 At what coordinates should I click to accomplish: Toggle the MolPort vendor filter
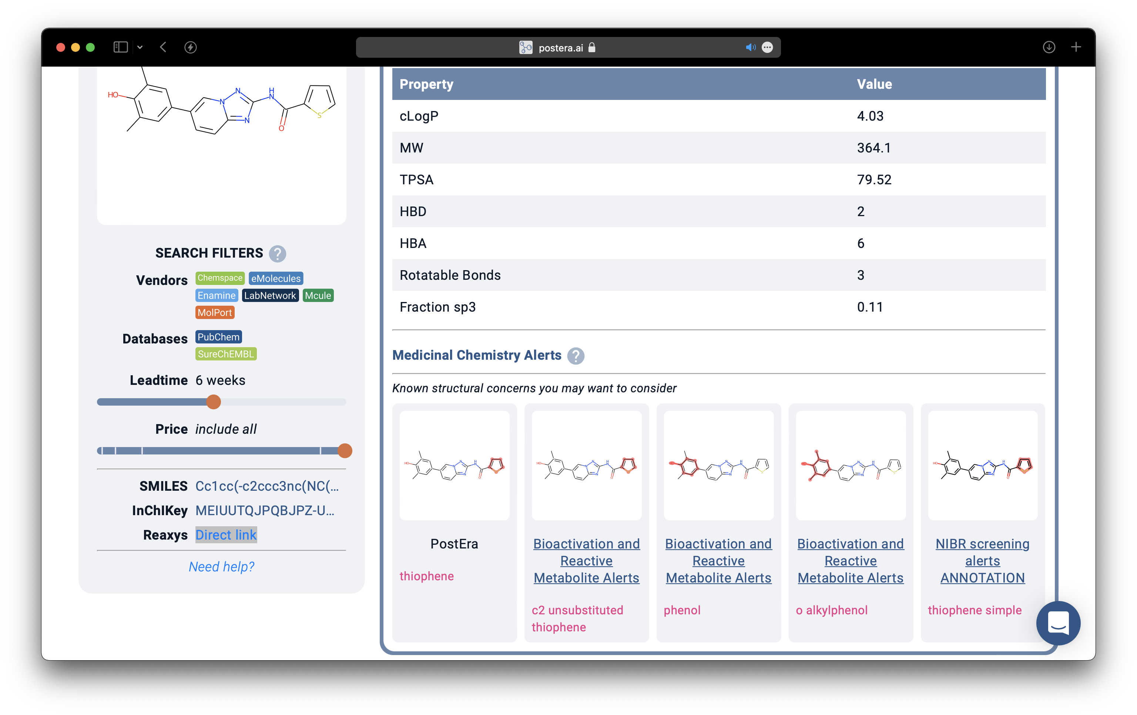pyautogui.click(x=215, y=312)
